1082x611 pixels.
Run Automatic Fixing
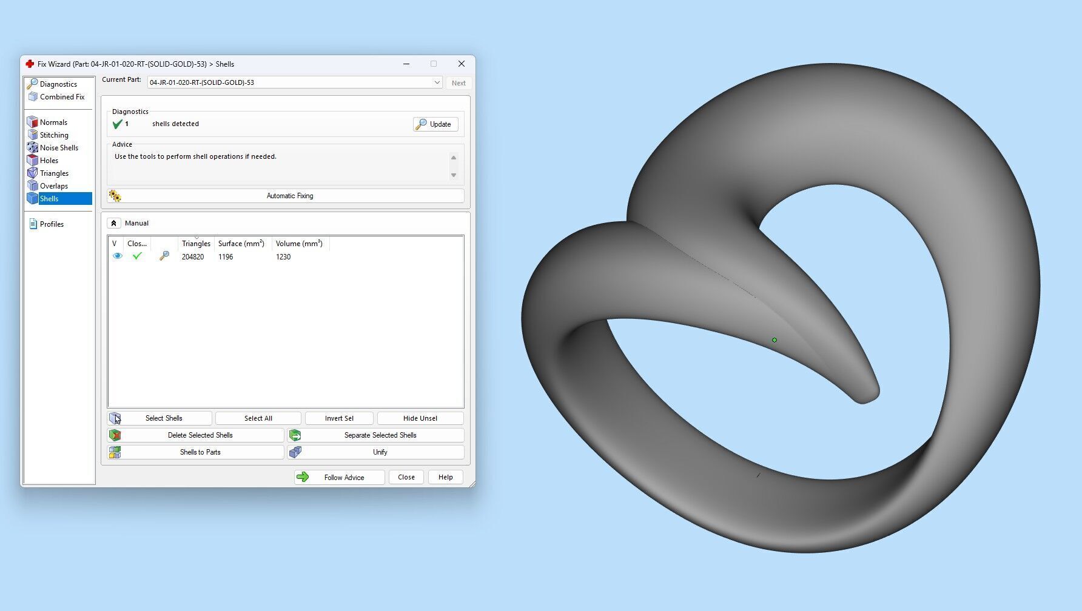(x=286, y=196)
